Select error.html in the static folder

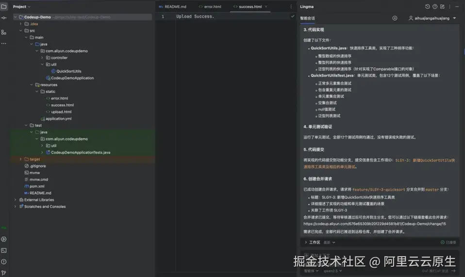(59, 98)
